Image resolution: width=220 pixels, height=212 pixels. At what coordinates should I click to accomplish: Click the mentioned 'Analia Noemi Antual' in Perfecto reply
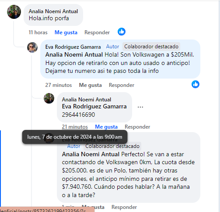point(91,154)
